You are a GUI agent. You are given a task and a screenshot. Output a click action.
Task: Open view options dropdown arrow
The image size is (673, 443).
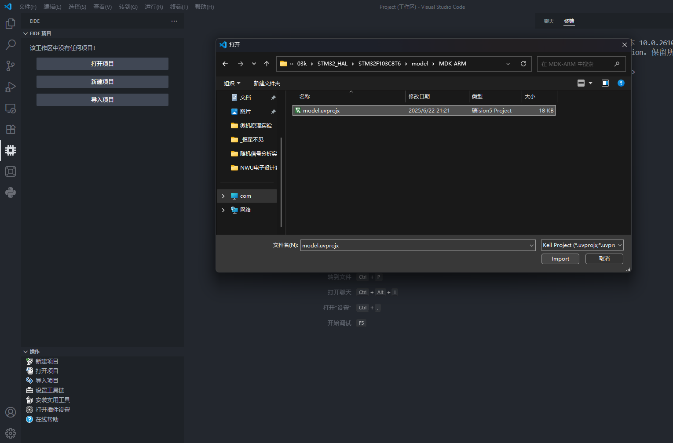tap(590, 83)
